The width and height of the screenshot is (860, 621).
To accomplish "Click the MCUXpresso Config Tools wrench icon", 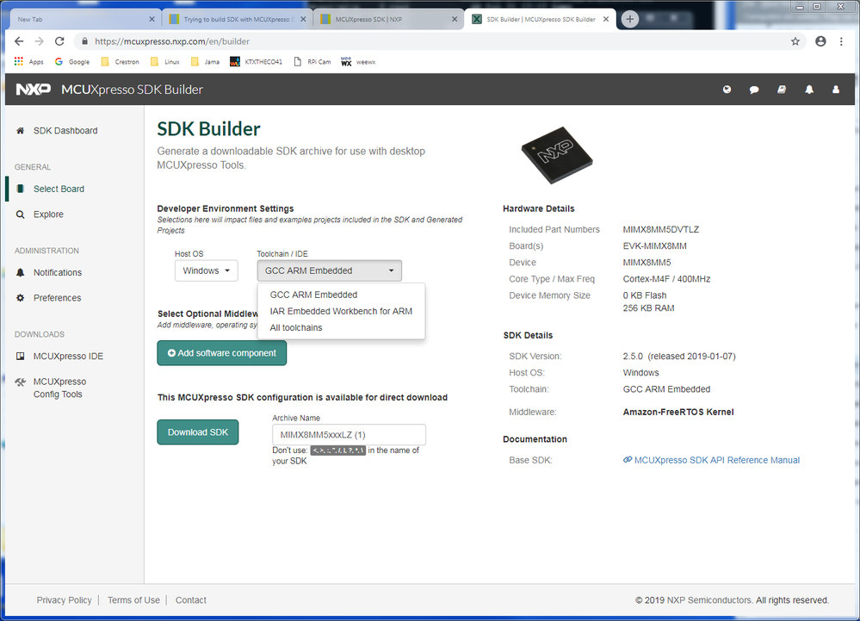I will [21, 382].
